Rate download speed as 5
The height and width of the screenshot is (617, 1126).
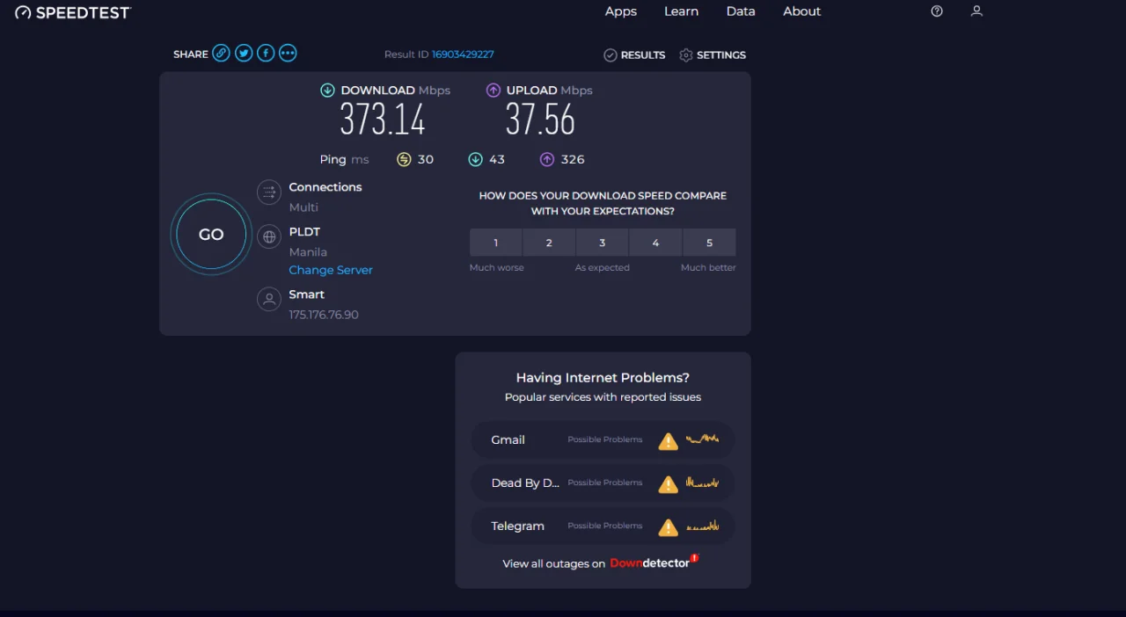709,243
